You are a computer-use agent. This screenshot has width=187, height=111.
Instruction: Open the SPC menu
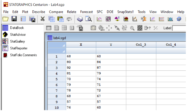click(100, 12)
